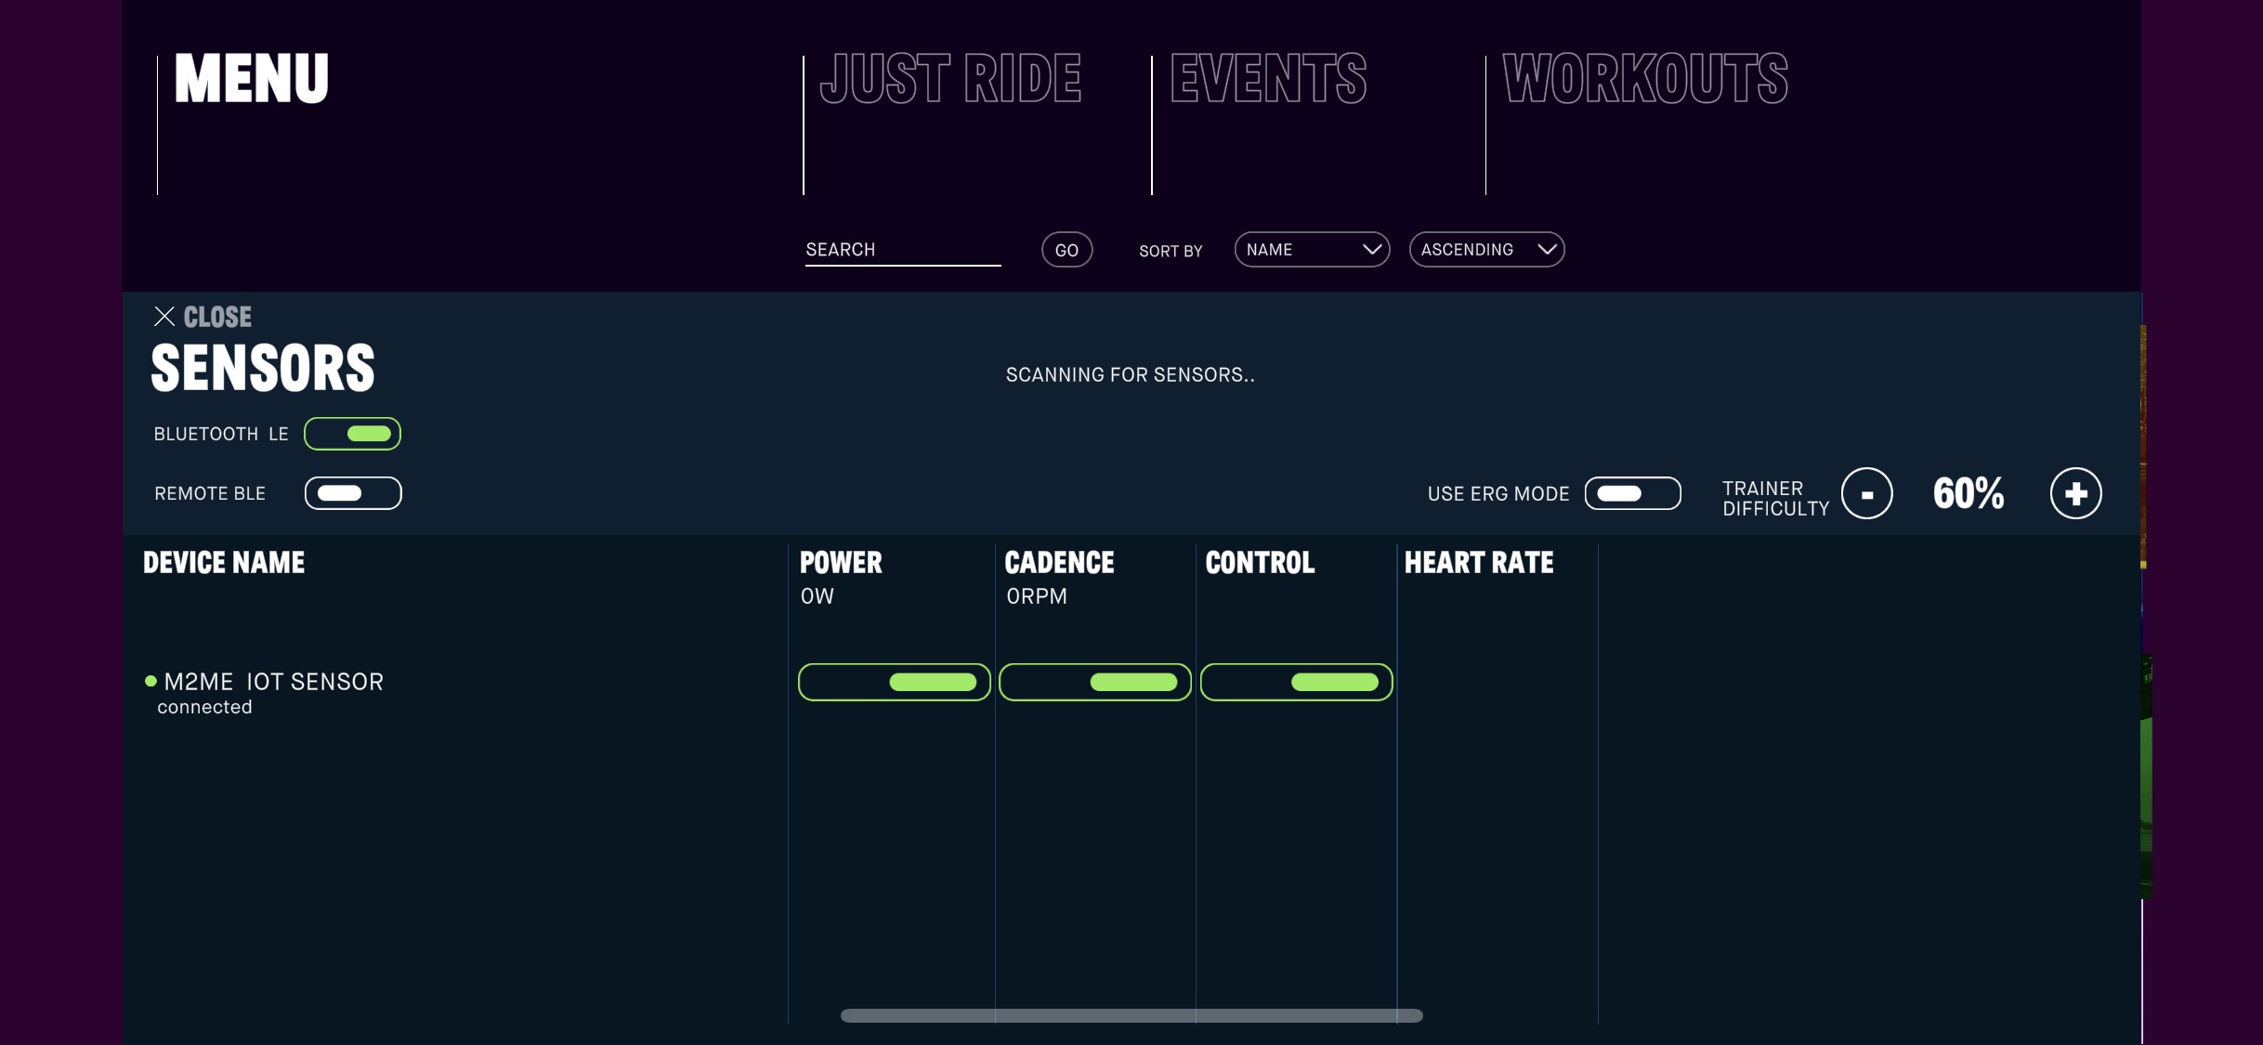The image size is (2263, 1045).
Task: Click the Search input field
Action: 902,250
